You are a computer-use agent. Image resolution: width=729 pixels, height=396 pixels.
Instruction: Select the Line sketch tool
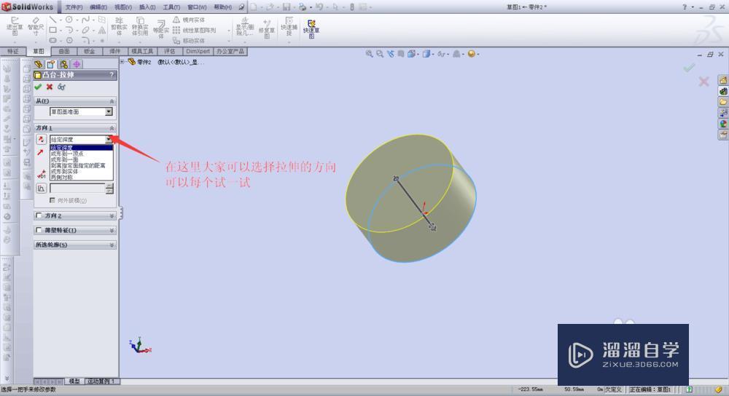pyautogui.click(x=52, y=20)
